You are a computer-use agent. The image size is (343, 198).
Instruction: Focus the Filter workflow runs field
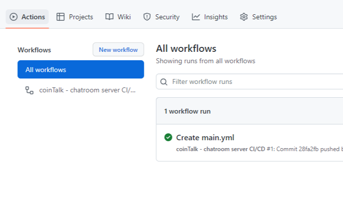tap(250, 81)
